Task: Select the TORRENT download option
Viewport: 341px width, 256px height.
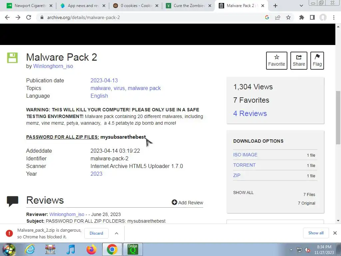Action: 244,165
